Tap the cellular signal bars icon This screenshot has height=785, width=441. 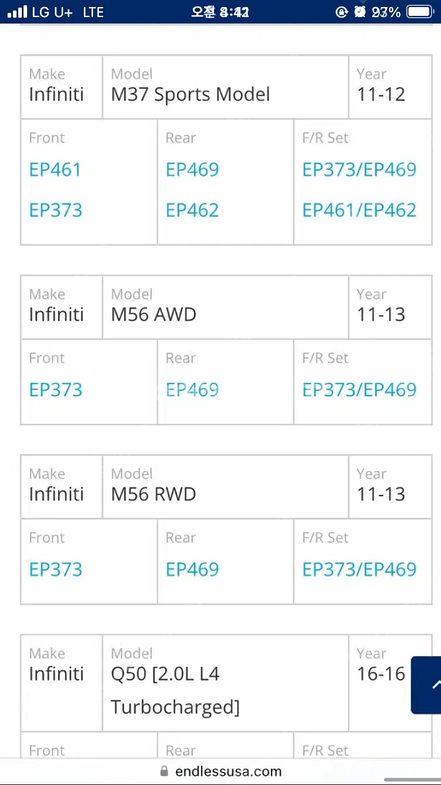[17, 12]
